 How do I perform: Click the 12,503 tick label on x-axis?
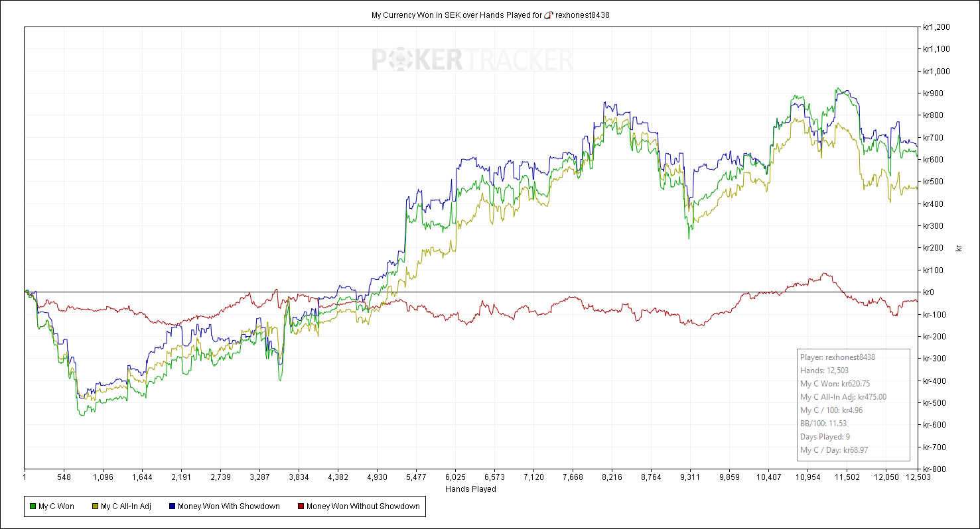918,477
